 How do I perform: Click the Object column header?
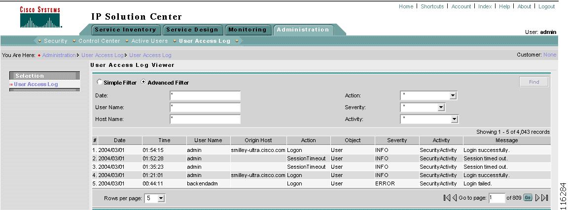pyautogui.click(x=353, y=140)
